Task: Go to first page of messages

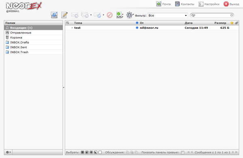Action: (x=188, y=152)
